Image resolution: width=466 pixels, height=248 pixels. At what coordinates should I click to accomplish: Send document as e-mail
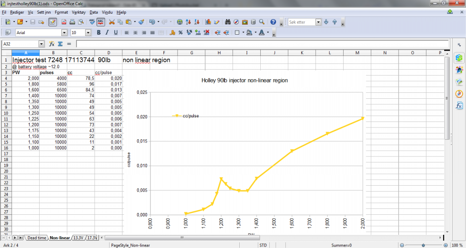(41, 22)
